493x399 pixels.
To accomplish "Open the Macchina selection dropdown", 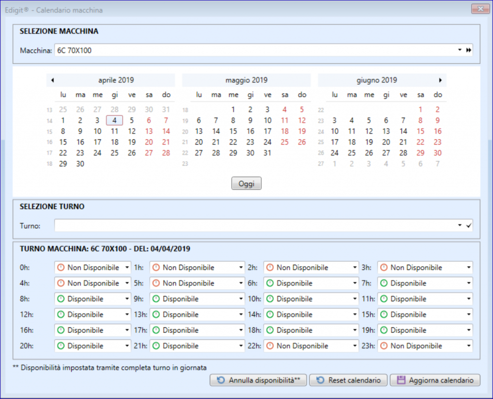I will coord(459,50).
